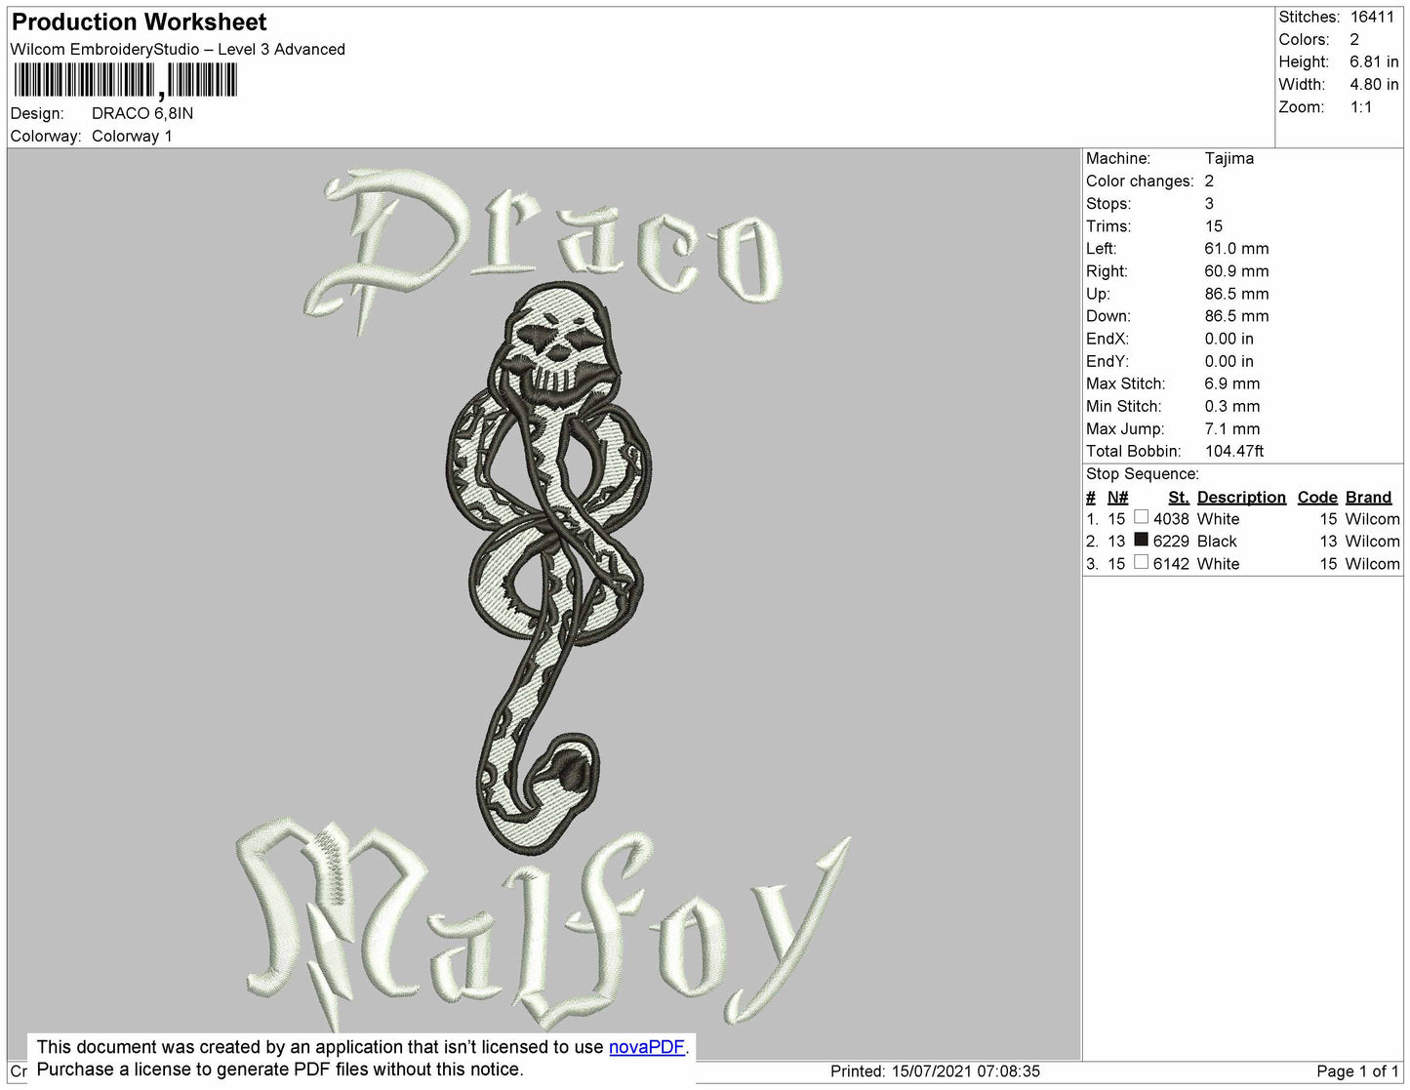Click the "N#" column header
Screen dimensions: 1410x1090
click(x=1117, y=497)
